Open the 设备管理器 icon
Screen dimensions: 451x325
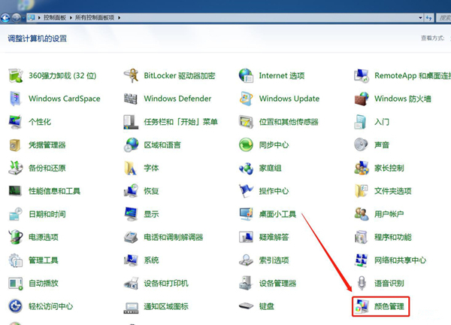247,284
